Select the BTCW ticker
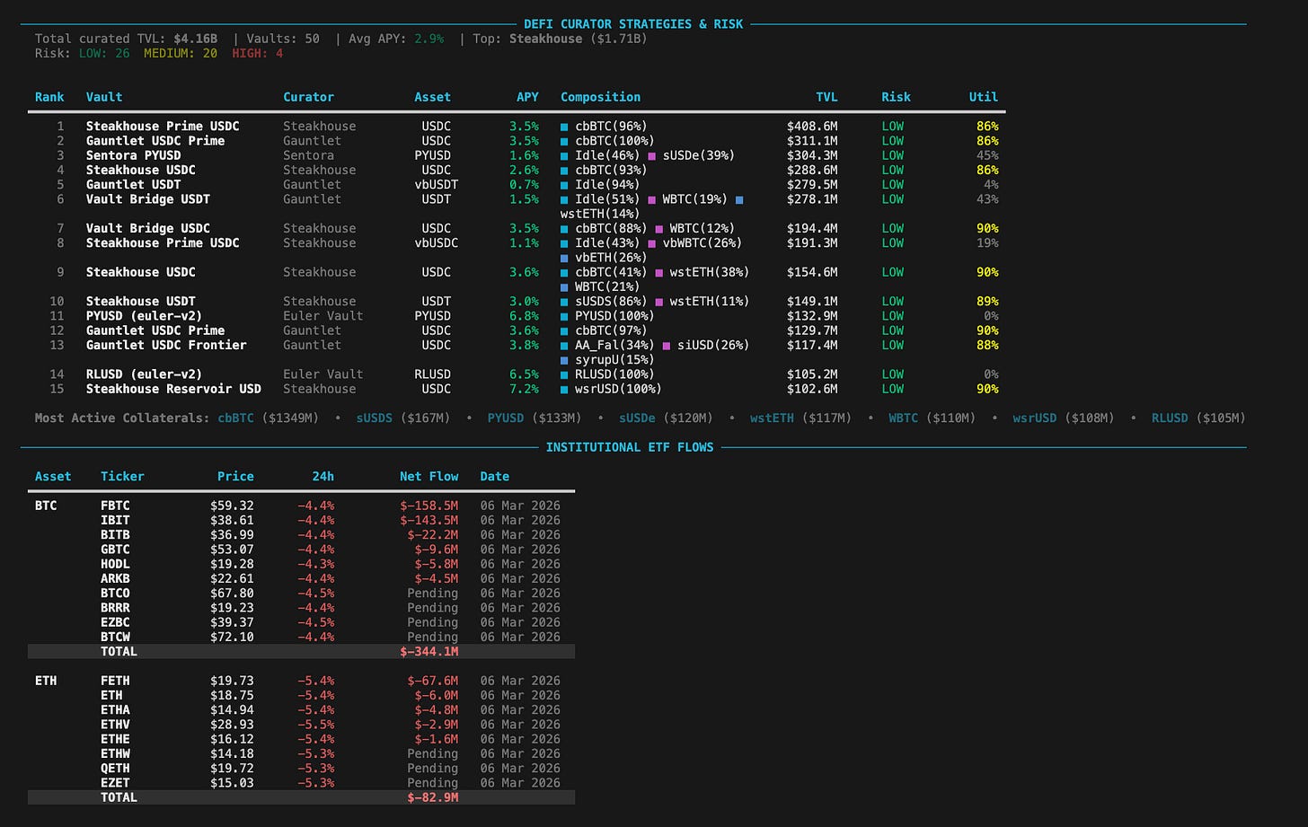Image resolution: width=1308 pixels, height=827 pixels. (x=115, y=638)
